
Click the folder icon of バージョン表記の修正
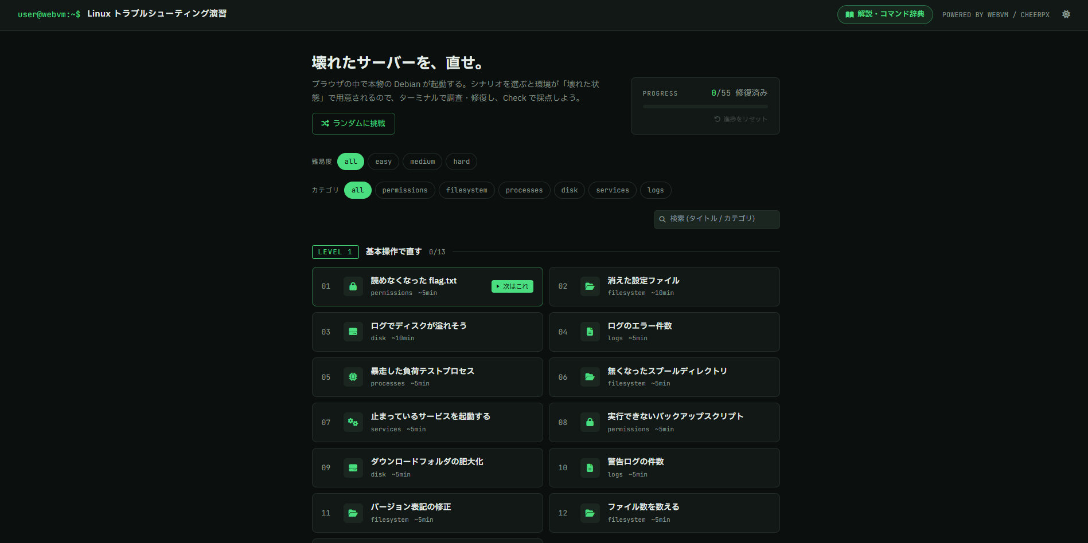[353, 513]
